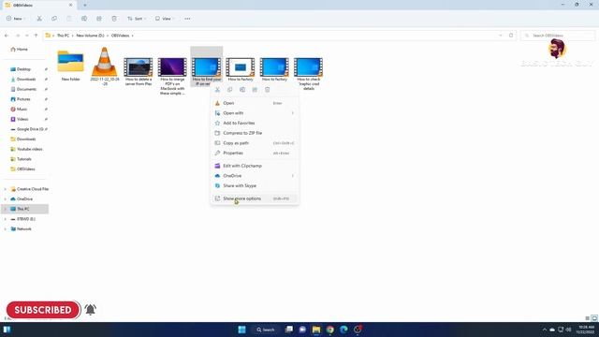Go back with the Back arrow
The height and width of the screenshot is (337, 599).
(7, 36)
